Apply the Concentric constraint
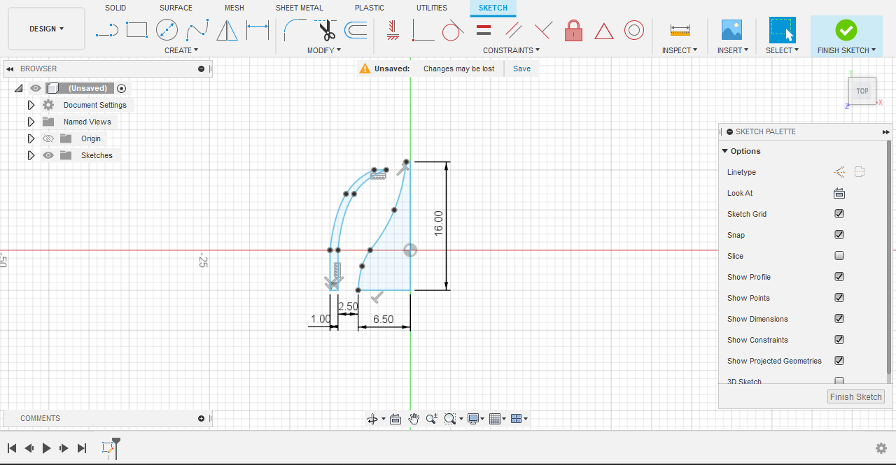This screenshot has height=465, width=896. pos(634,30)
